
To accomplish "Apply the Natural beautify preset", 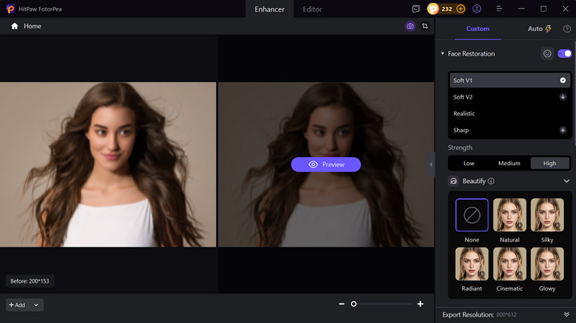I will (x=509, y=215).
